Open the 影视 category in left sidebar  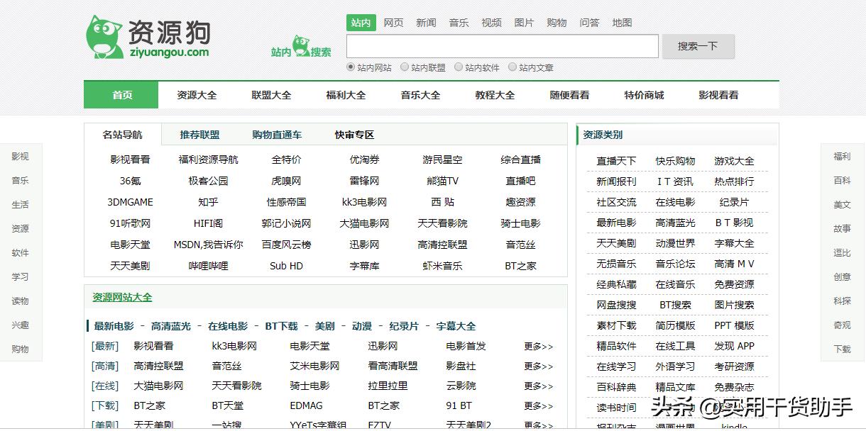click(20, 156)
